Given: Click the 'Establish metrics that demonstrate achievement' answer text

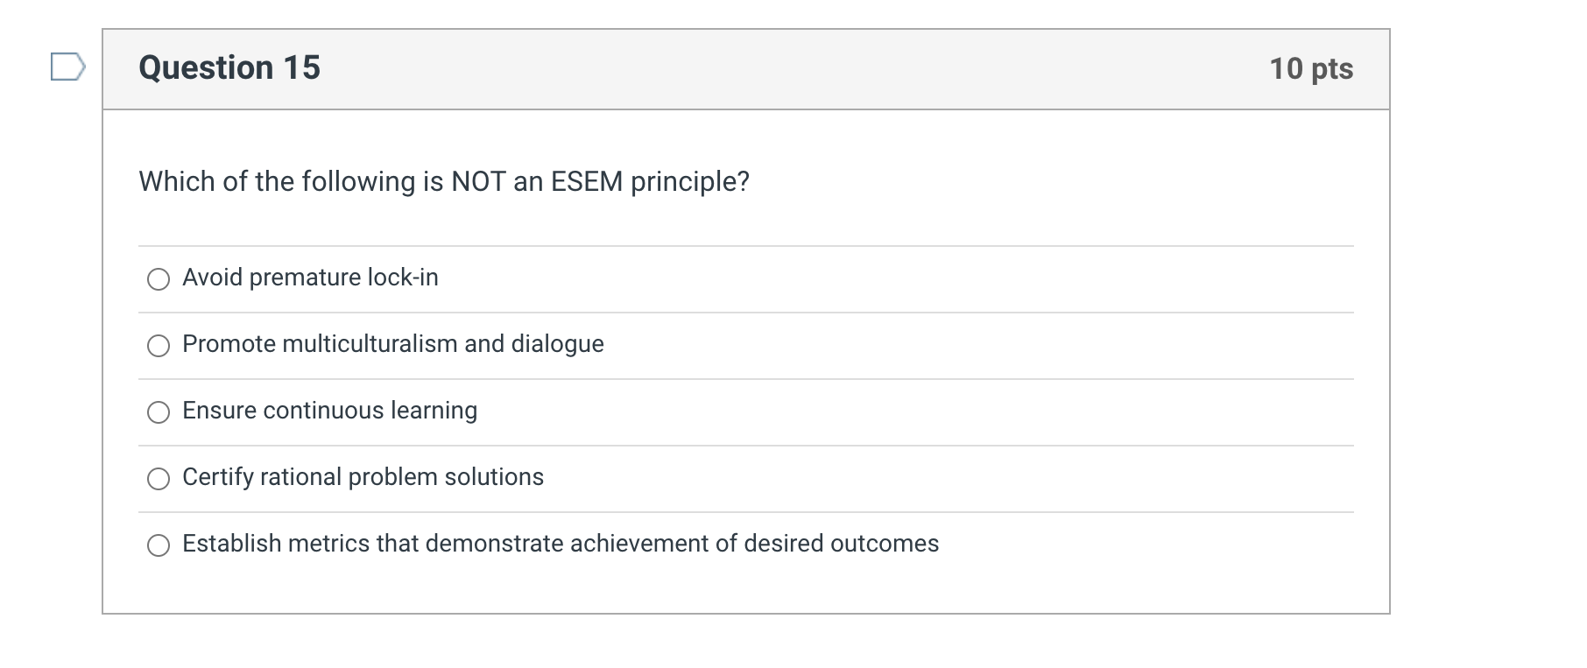Looking at the screenshot, I should [x=561, y=544].
